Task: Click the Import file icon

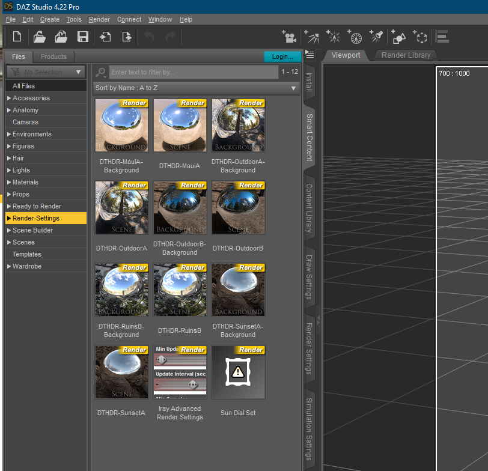Action: [x=105, y=37]
